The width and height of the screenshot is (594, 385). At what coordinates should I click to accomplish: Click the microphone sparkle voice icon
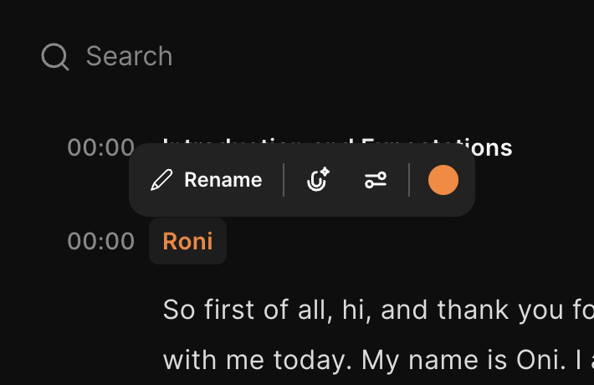(x=318, y=180)
